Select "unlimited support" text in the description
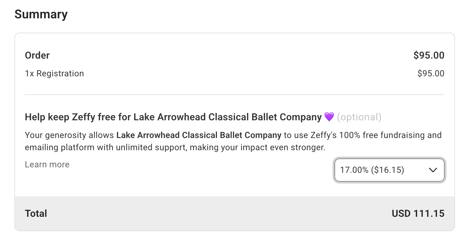 (x=154, y=147)
